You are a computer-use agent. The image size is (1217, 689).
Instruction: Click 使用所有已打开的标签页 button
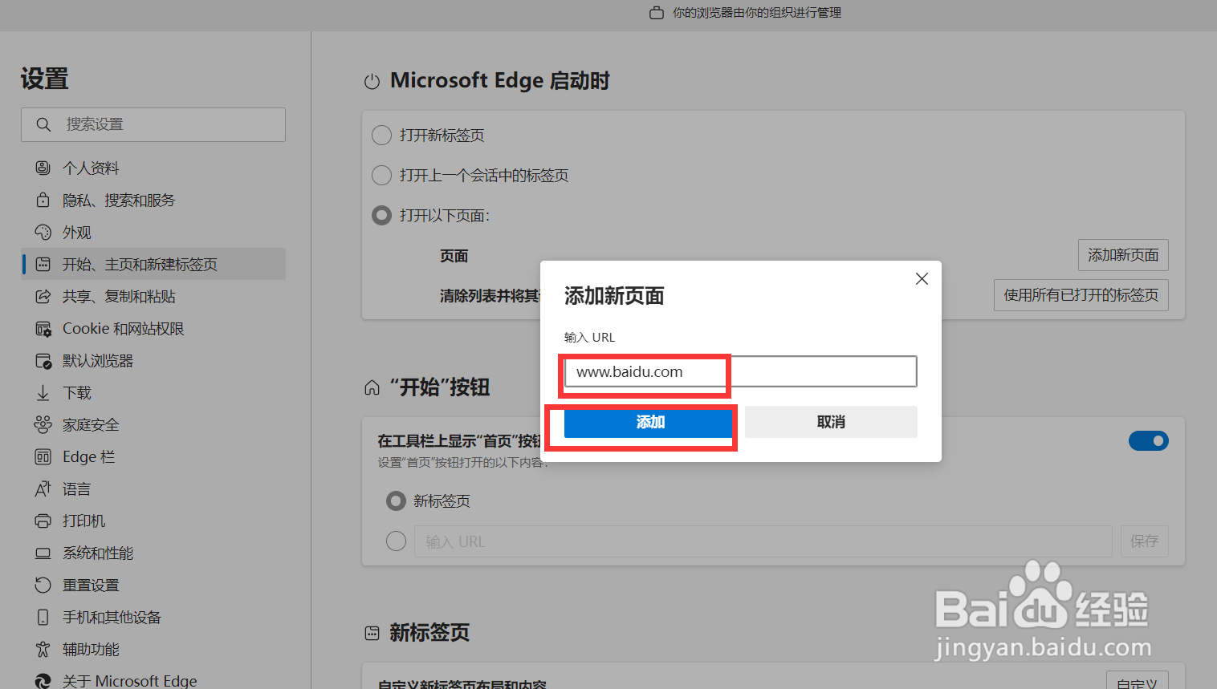coord(1081,295)
